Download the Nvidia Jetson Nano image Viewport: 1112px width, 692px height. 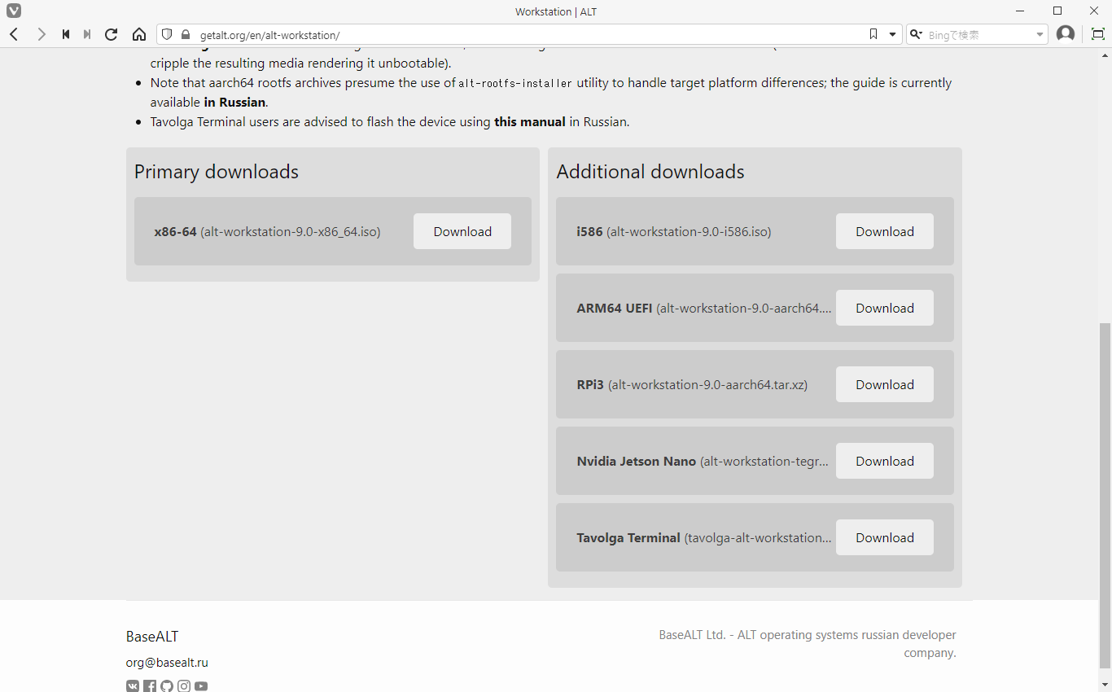point(885,461)
